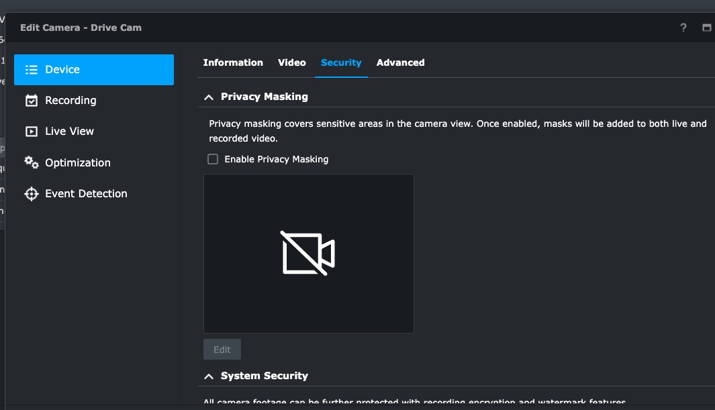Image resolution: width=715 pixels, height=410 pixels.
Task: Maximize the Edit Camera dialog window
Action: tap(706, 28)
